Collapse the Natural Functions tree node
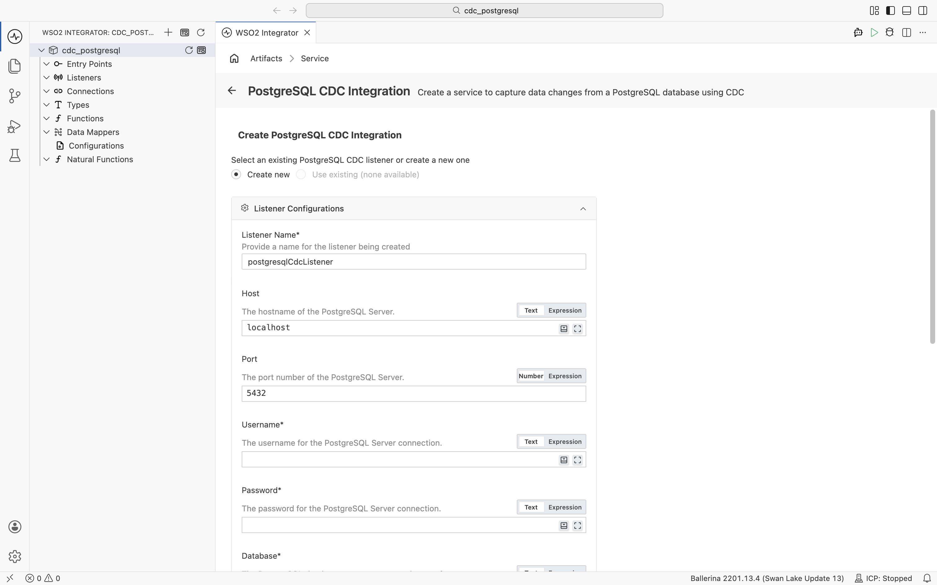 pyautogui.click(x=46, y=159)
